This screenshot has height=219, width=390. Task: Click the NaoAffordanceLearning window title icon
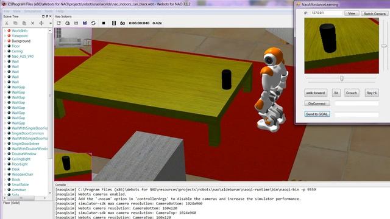(x=298, y=4)
